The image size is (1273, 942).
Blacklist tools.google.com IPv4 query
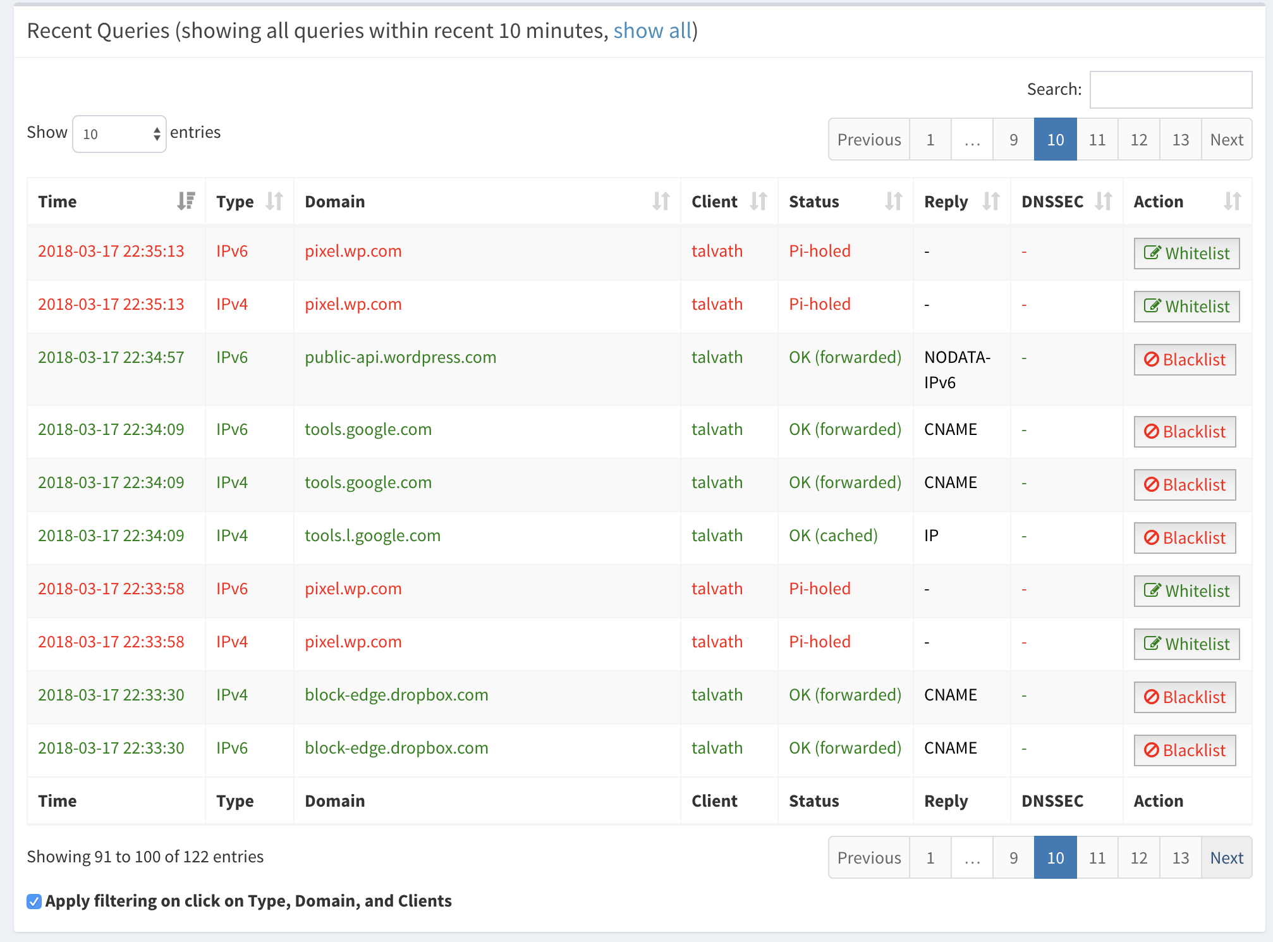(1185, 485)
